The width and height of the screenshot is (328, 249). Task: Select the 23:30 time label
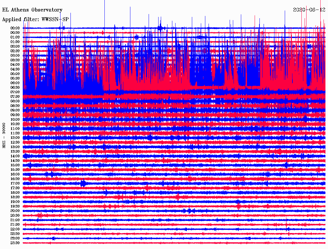click(x=15, y=243)
